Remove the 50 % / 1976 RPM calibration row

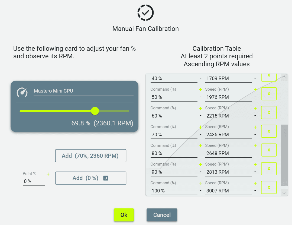(x=269, y=94)
